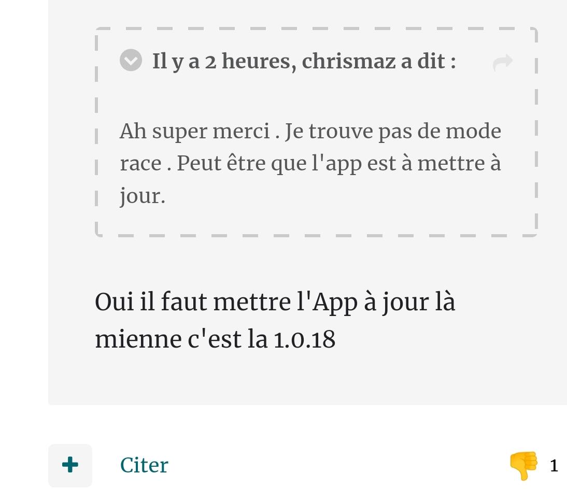Click "heures" in the quote timestamp
The image size is (567, 503).
(256, 61)
